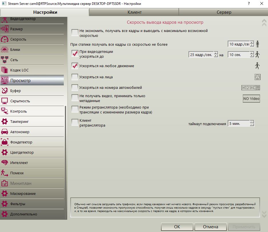
Task: Open the Сеть network icon
Action: tap(5, 60)
